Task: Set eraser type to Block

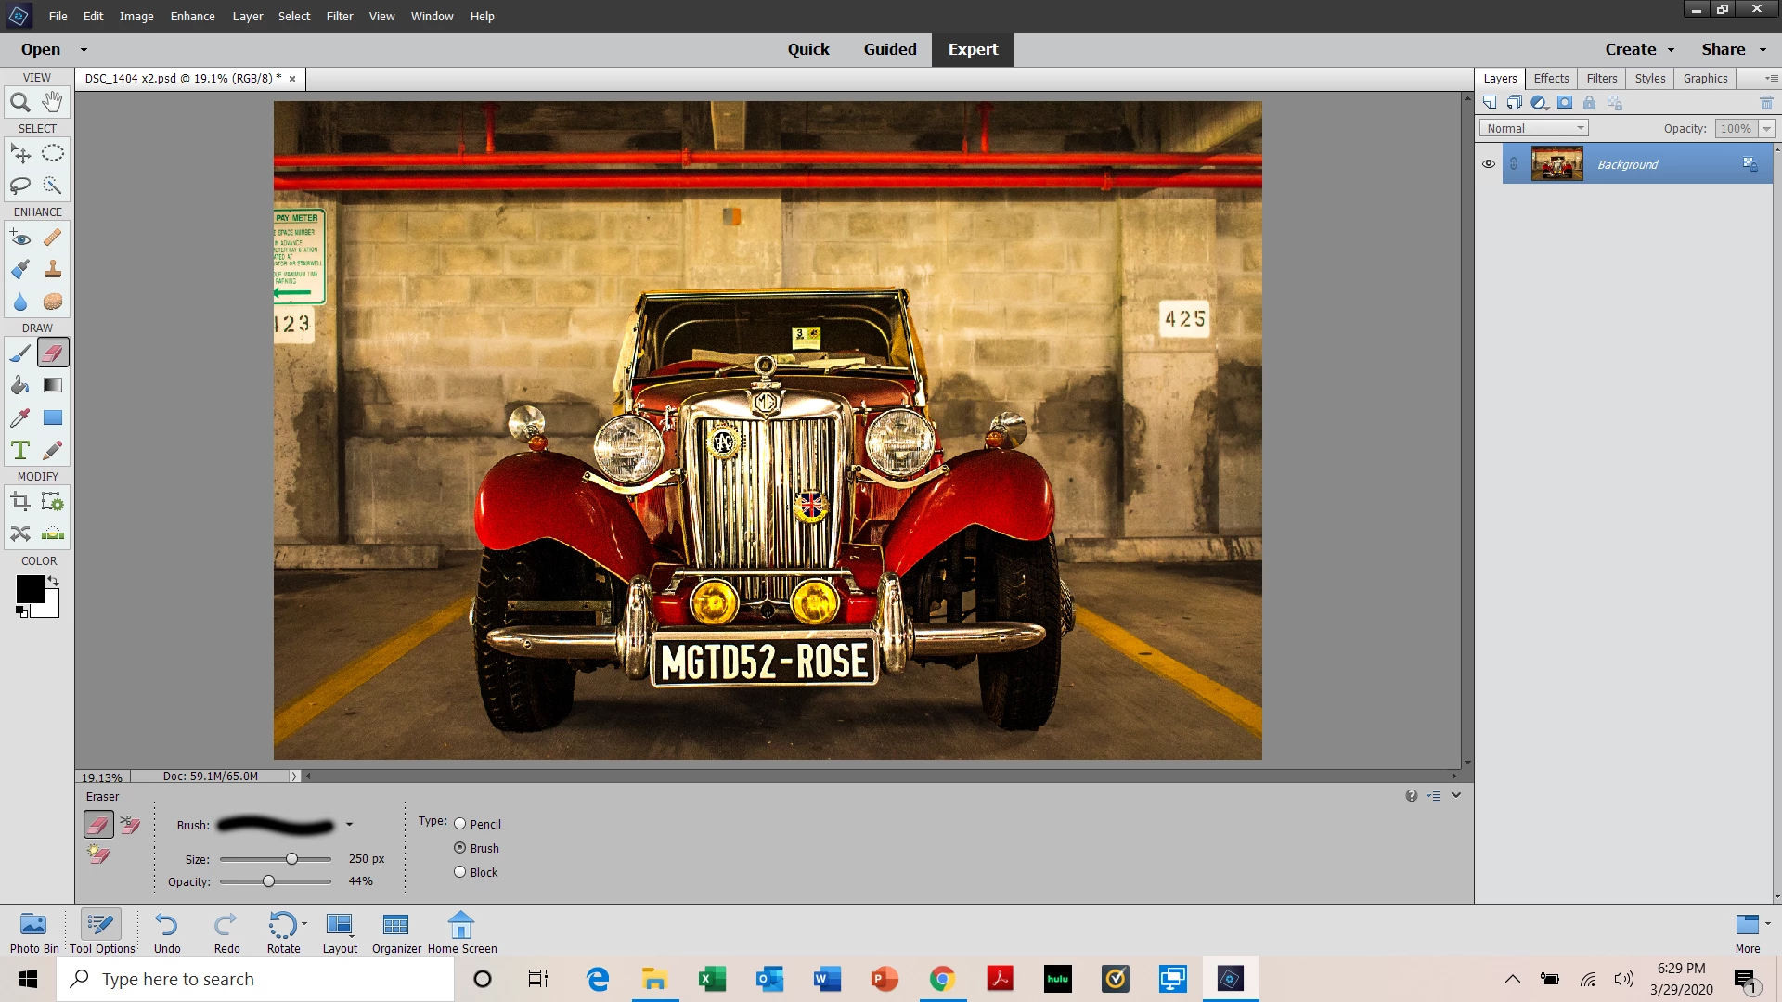Action: point(459,872)
